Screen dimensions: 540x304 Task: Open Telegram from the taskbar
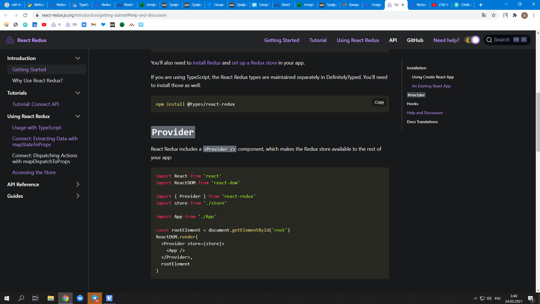pyautogui.click(x=95, y=298)
